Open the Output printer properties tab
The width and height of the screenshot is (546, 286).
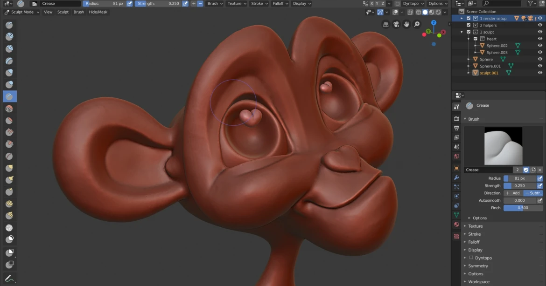click(x=456, y=128)
